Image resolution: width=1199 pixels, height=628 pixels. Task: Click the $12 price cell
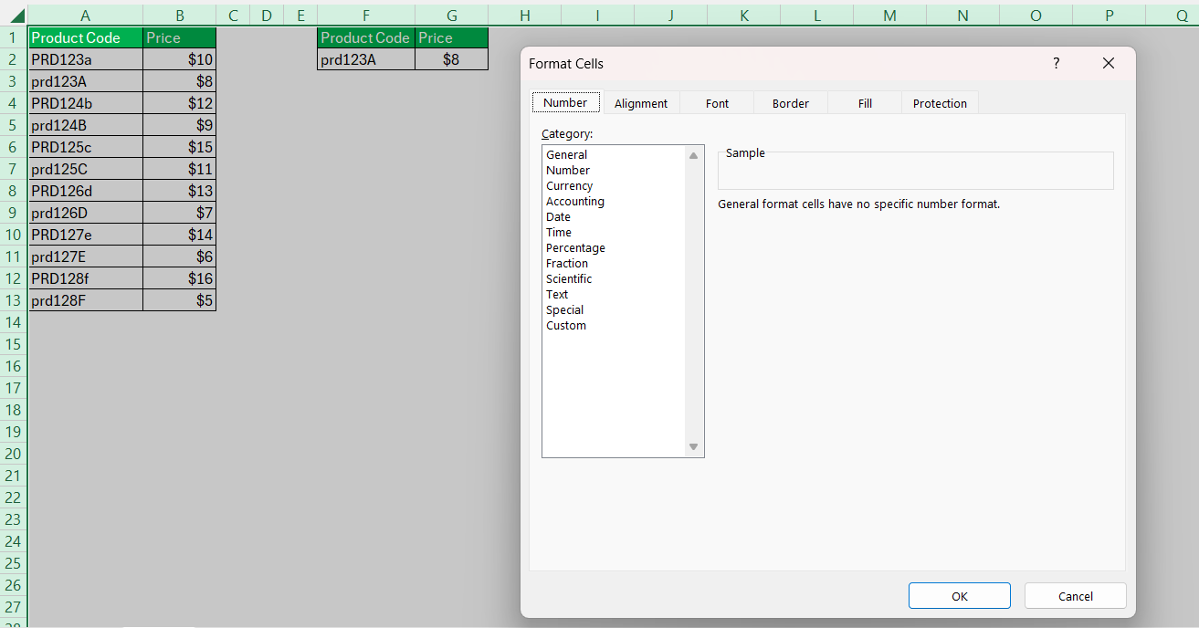click(180, 103)
